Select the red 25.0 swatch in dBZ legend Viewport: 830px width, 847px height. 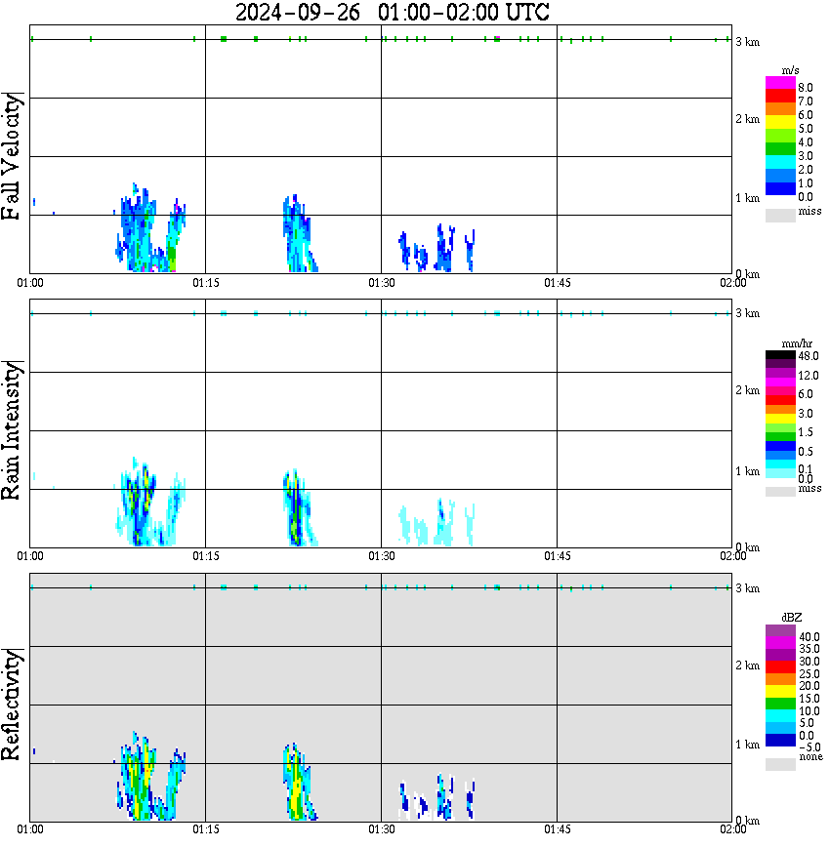pos(780,667)
